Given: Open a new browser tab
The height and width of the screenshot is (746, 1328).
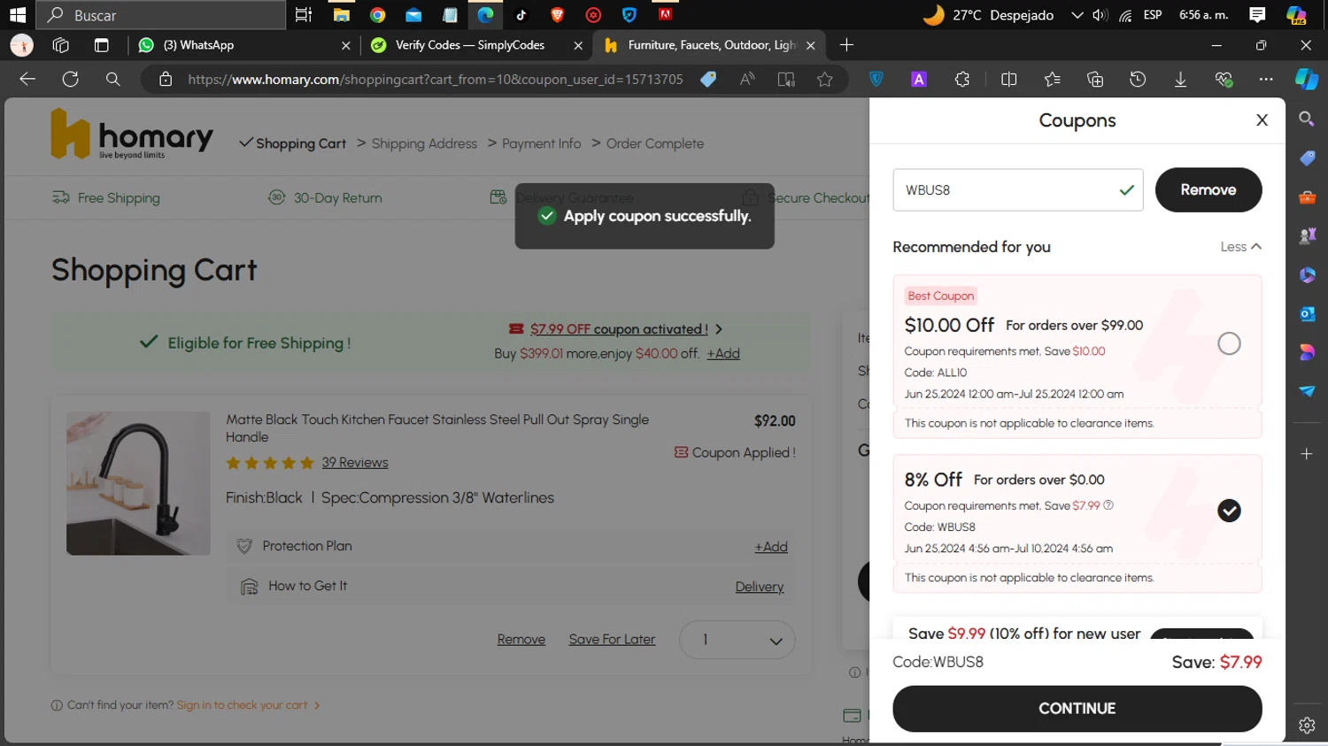Looking at the screenshot, I should [846, 45].
